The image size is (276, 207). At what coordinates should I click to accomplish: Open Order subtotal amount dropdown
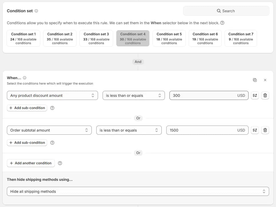pyautogui.click(x=49, y=130)
